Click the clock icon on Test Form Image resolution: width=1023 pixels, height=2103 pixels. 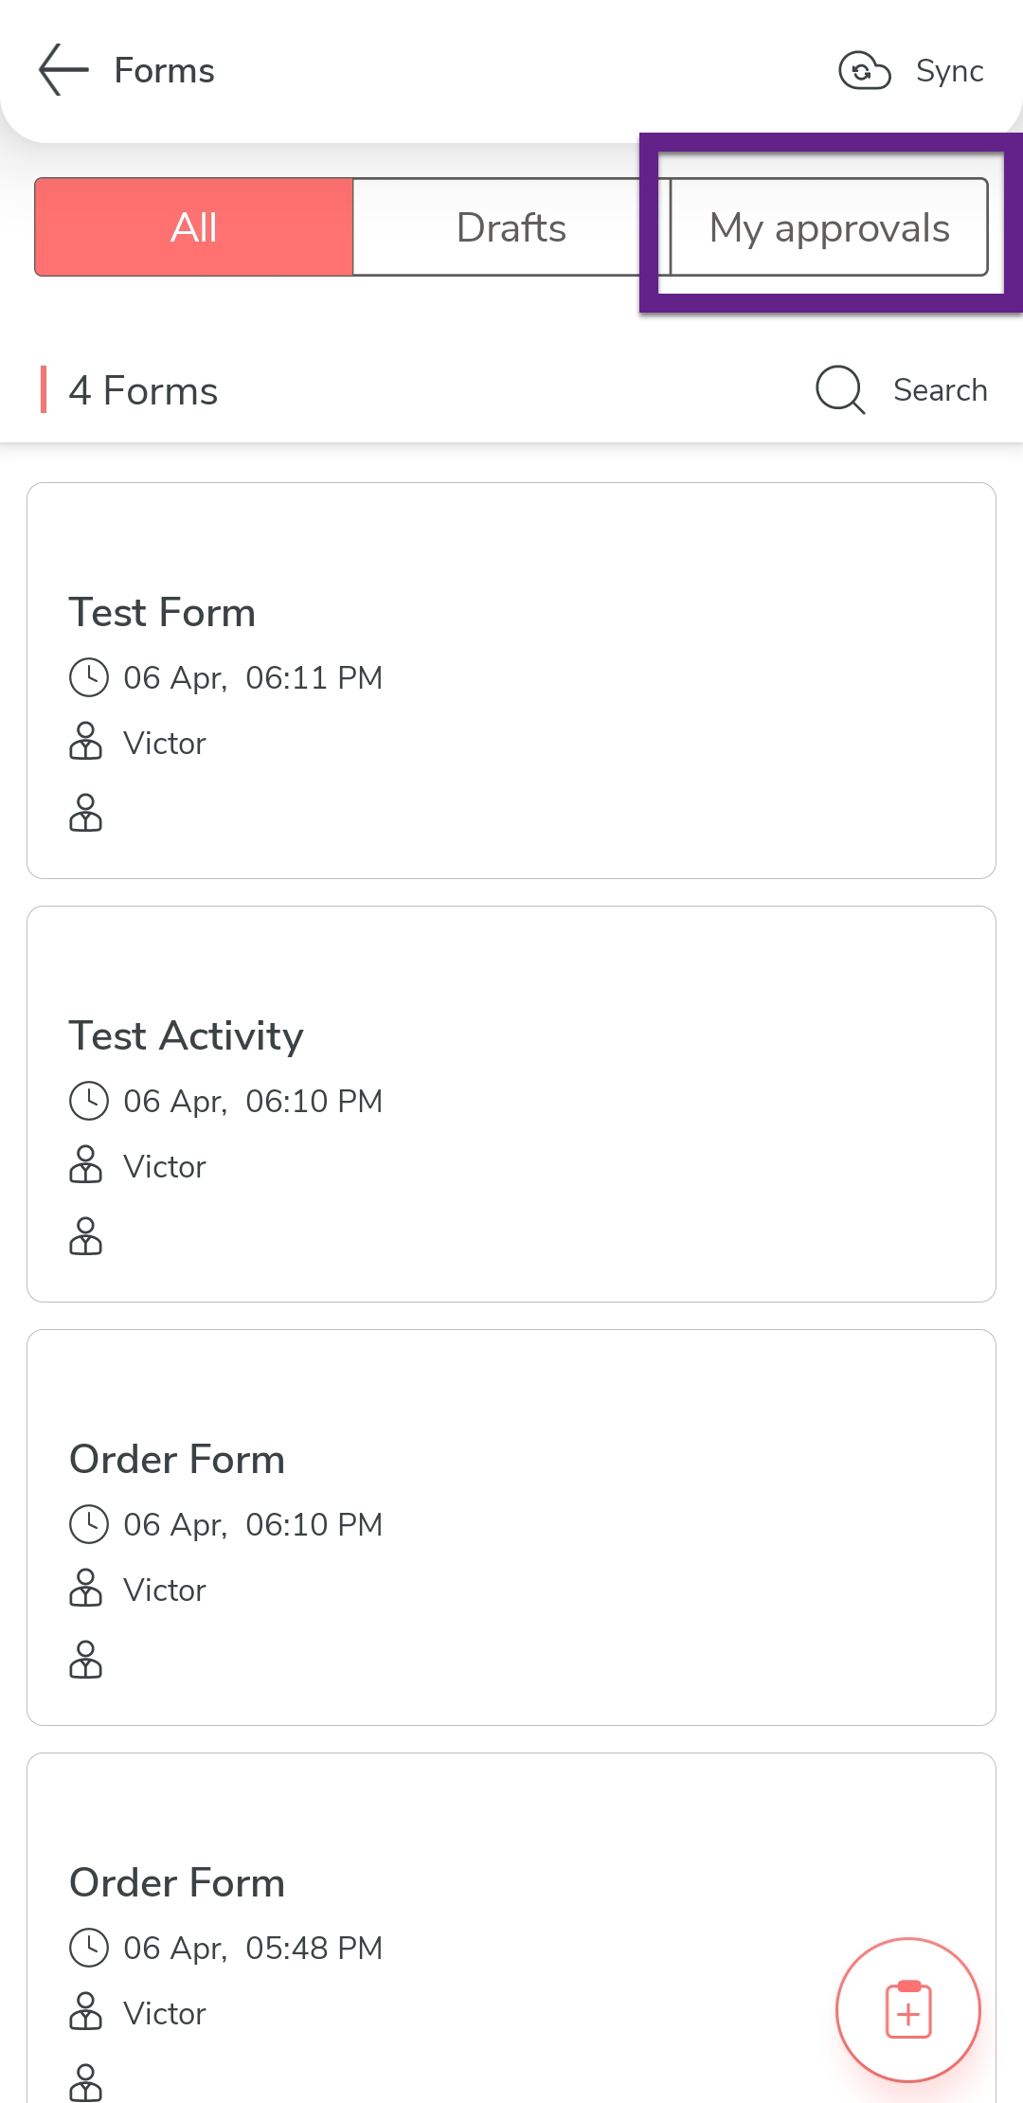coord(89,677)
